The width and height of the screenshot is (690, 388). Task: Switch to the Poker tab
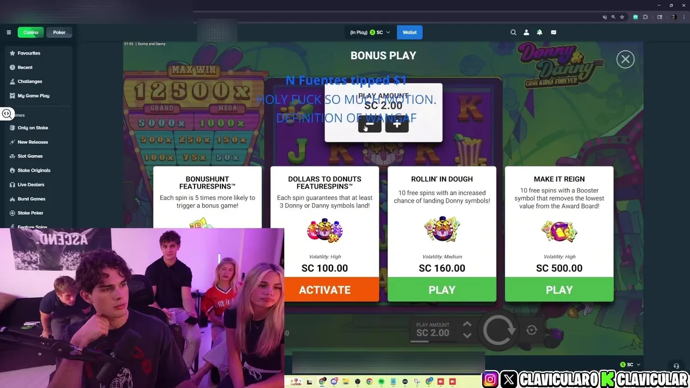59,32
